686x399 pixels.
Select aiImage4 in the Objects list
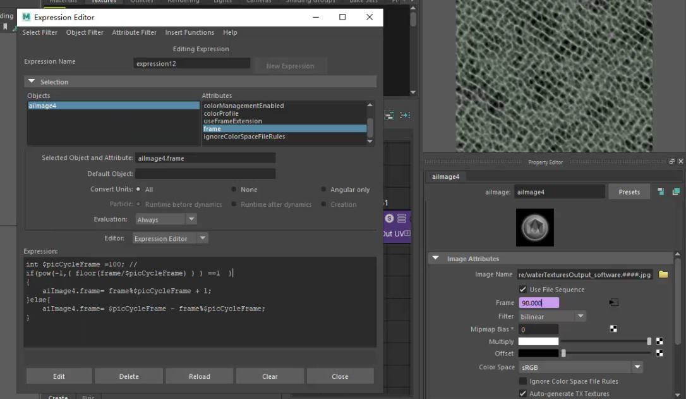tap(113, 106)
